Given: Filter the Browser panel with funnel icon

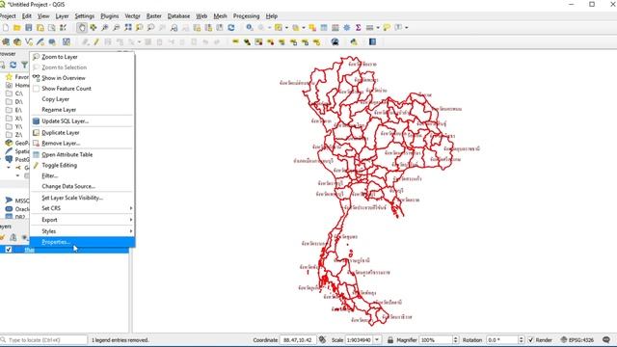Looking at the screenshot, I should point(24,65).
